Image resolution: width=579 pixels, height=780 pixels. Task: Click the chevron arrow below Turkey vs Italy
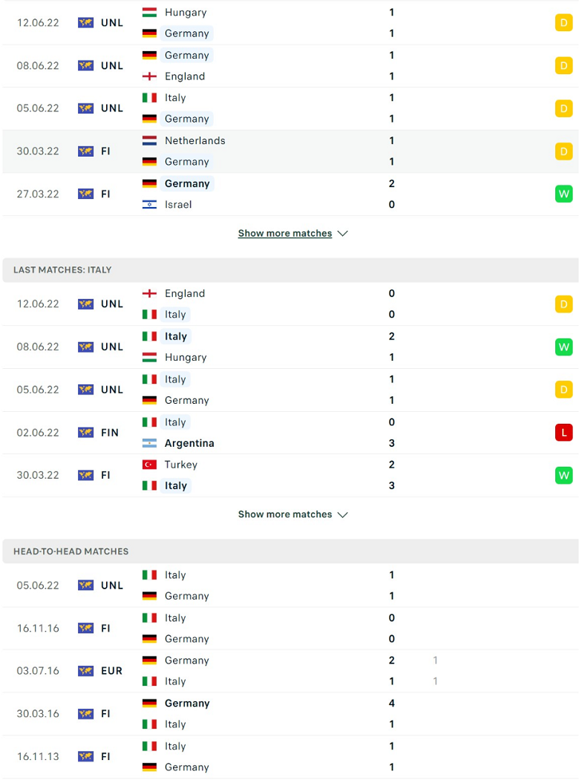click(x=343, y=515)
